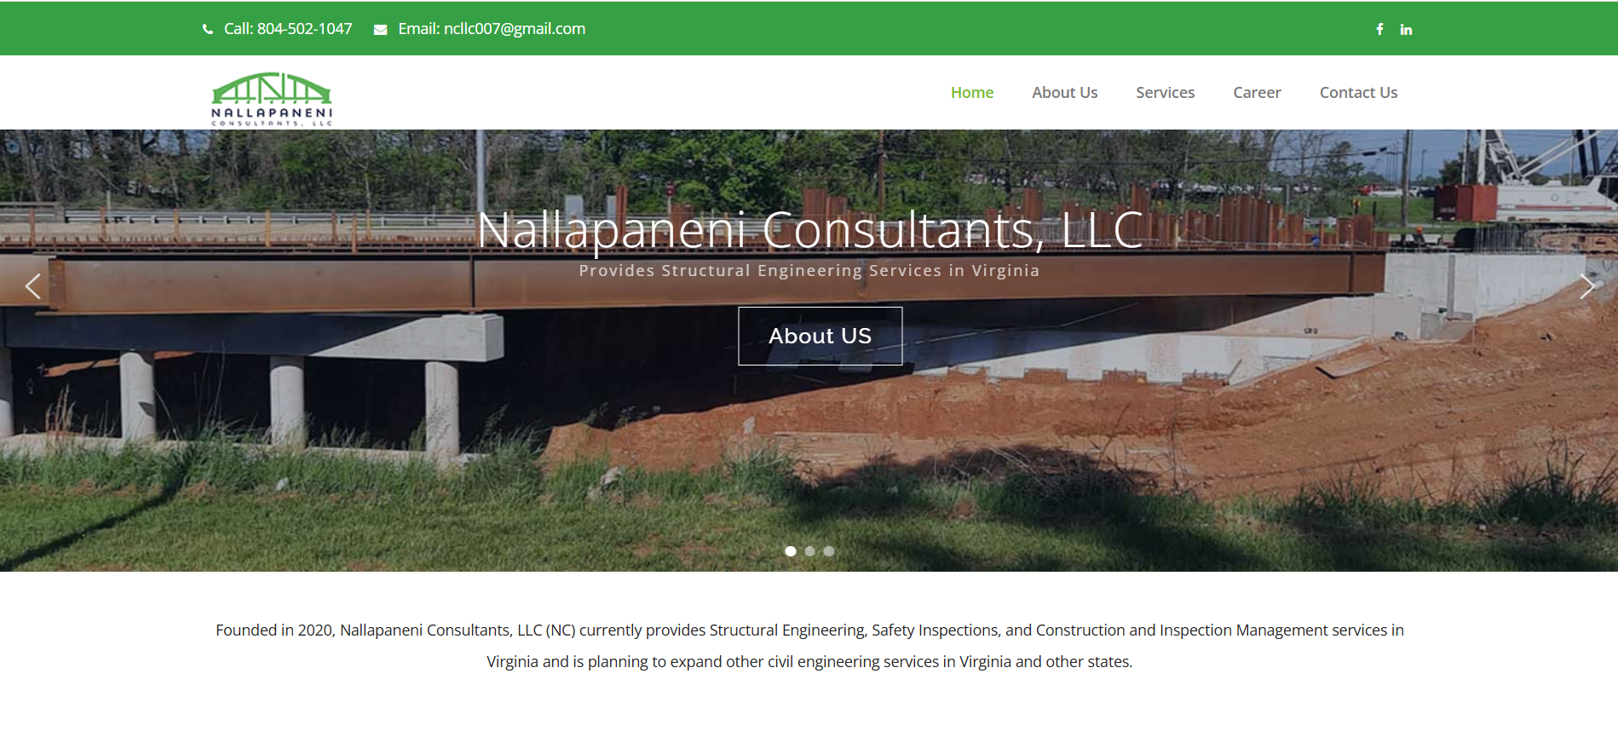Click the phone icon beside Call

tap(208, 29)
